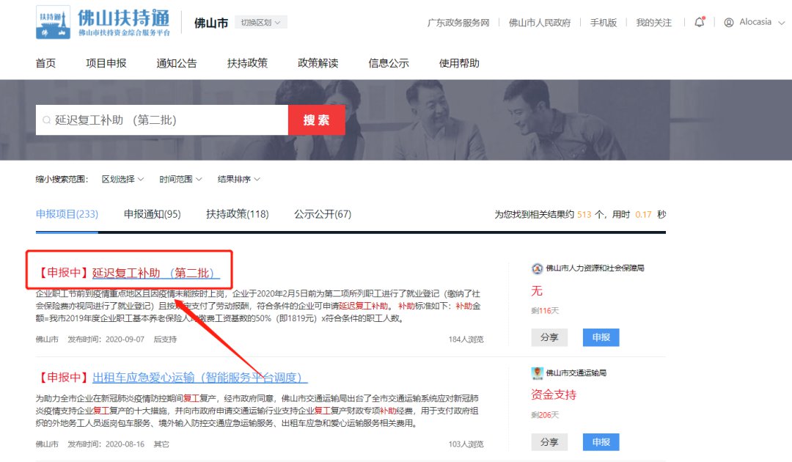
Task: Click the search field containing 延迟复工补助
Action: point(162,120)
